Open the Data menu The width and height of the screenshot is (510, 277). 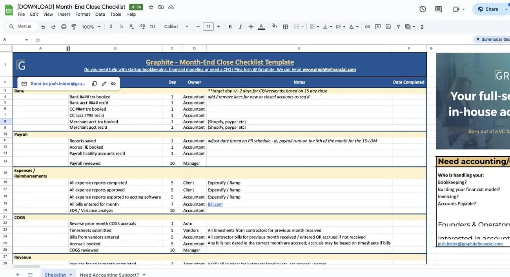click(x=100, y=14)
